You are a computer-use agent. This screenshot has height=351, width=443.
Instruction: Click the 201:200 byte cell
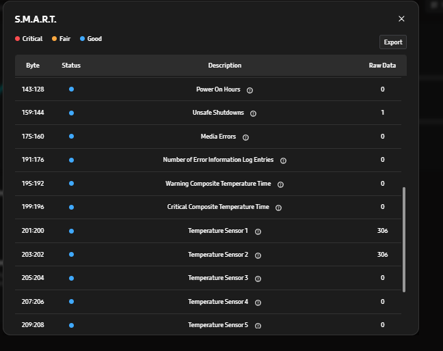[x=33, y=231]
